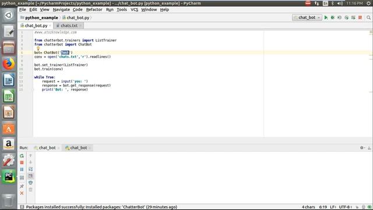Image resolution: width=373 pixels, height=210 pixels.
Task: Click the 6:19 cursor position indicator
Action: pyautogui.click(x=323, y=207)
